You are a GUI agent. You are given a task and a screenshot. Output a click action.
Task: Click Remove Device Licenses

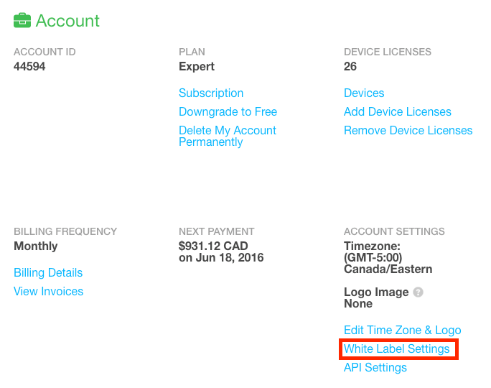click(408, 130)
